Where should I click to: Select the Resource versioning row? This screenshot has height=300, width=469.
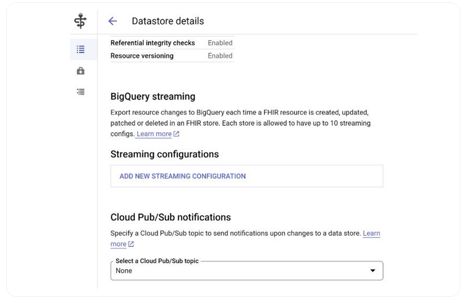[x=142, y=56]
